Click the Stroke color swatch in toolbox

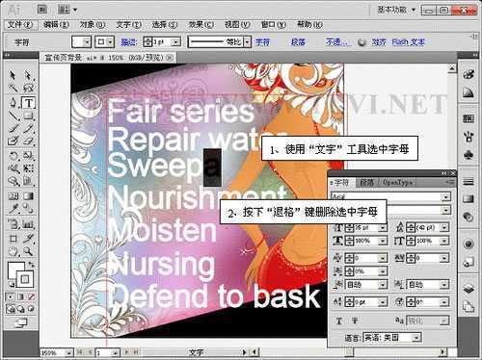[25, 279]
